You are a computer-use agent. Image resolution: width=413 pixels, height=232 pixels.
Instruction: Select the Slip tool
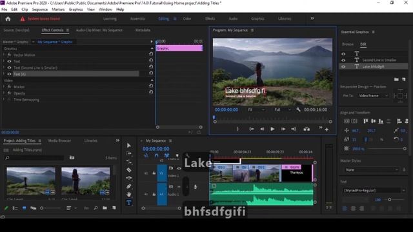tap(129, 178)
